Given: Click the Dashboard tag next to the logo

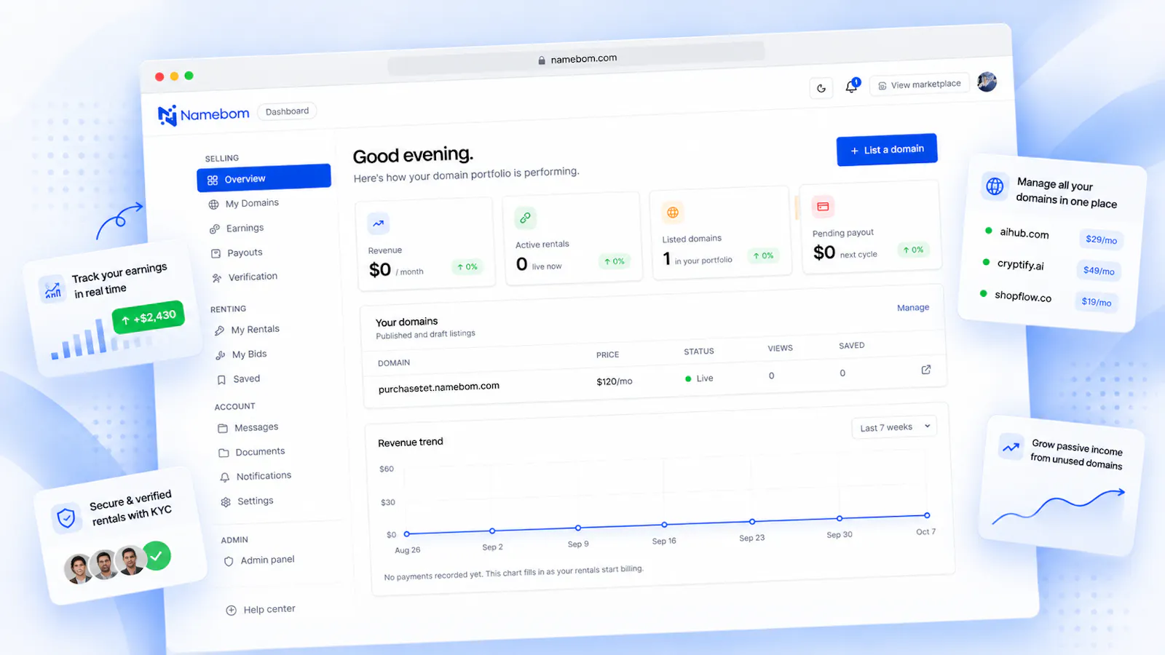Looking at the screenshot, I should point(287,111).
